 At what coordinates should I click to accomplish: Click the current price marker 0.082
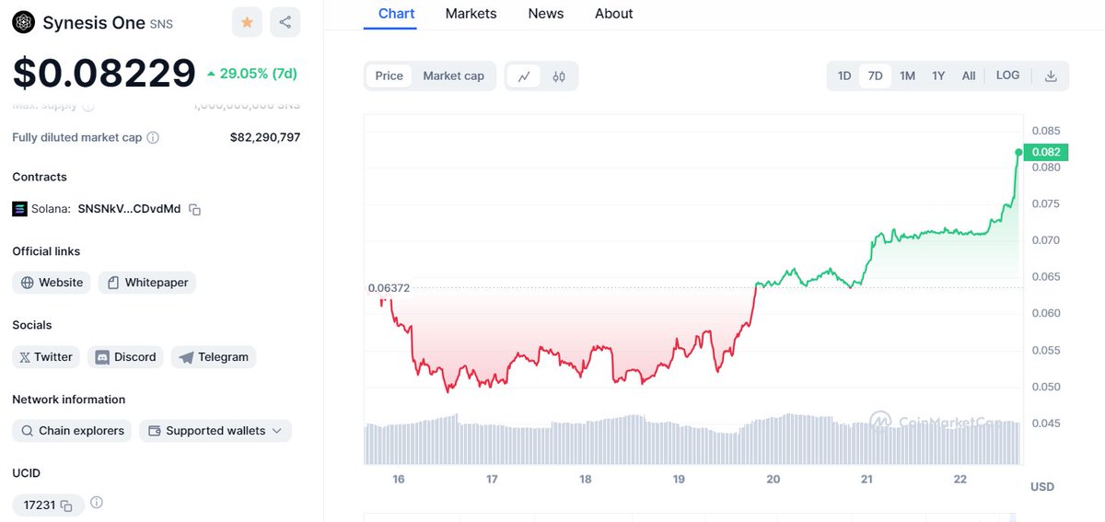pyautogui.click(x=1045, y=152)
